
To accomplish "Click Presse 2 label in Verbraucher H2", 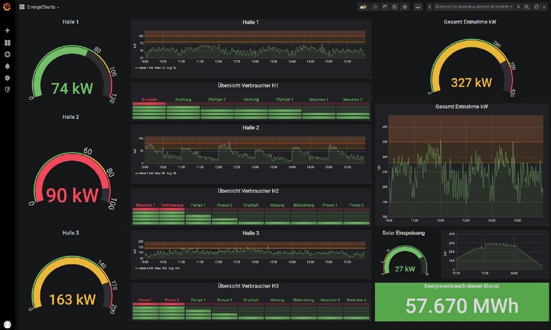I will coord(356,205).
